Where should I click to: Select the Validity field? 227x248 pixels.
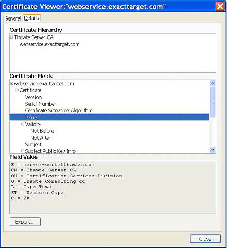point(33,124)
